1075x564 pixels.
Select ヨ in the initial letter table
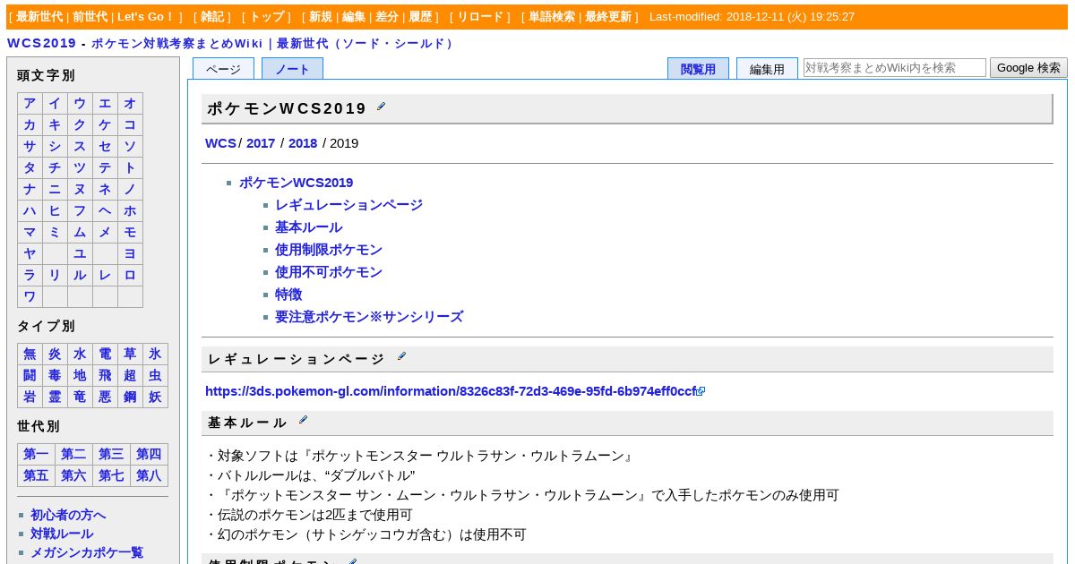click(130, 254)
